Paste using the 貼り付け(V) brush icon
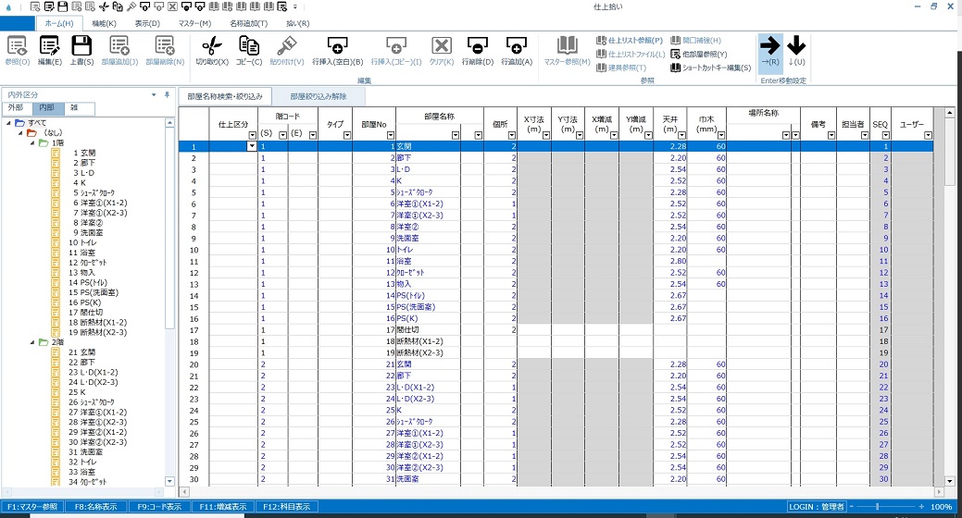This screenshot has width=962, height=518. pos(286,50)
